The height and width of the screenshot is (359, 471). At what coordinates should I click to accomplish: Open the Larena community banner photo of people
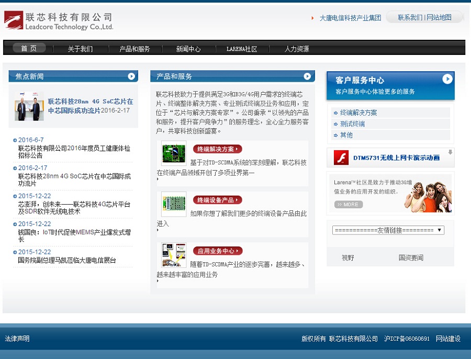click(428, 196)
